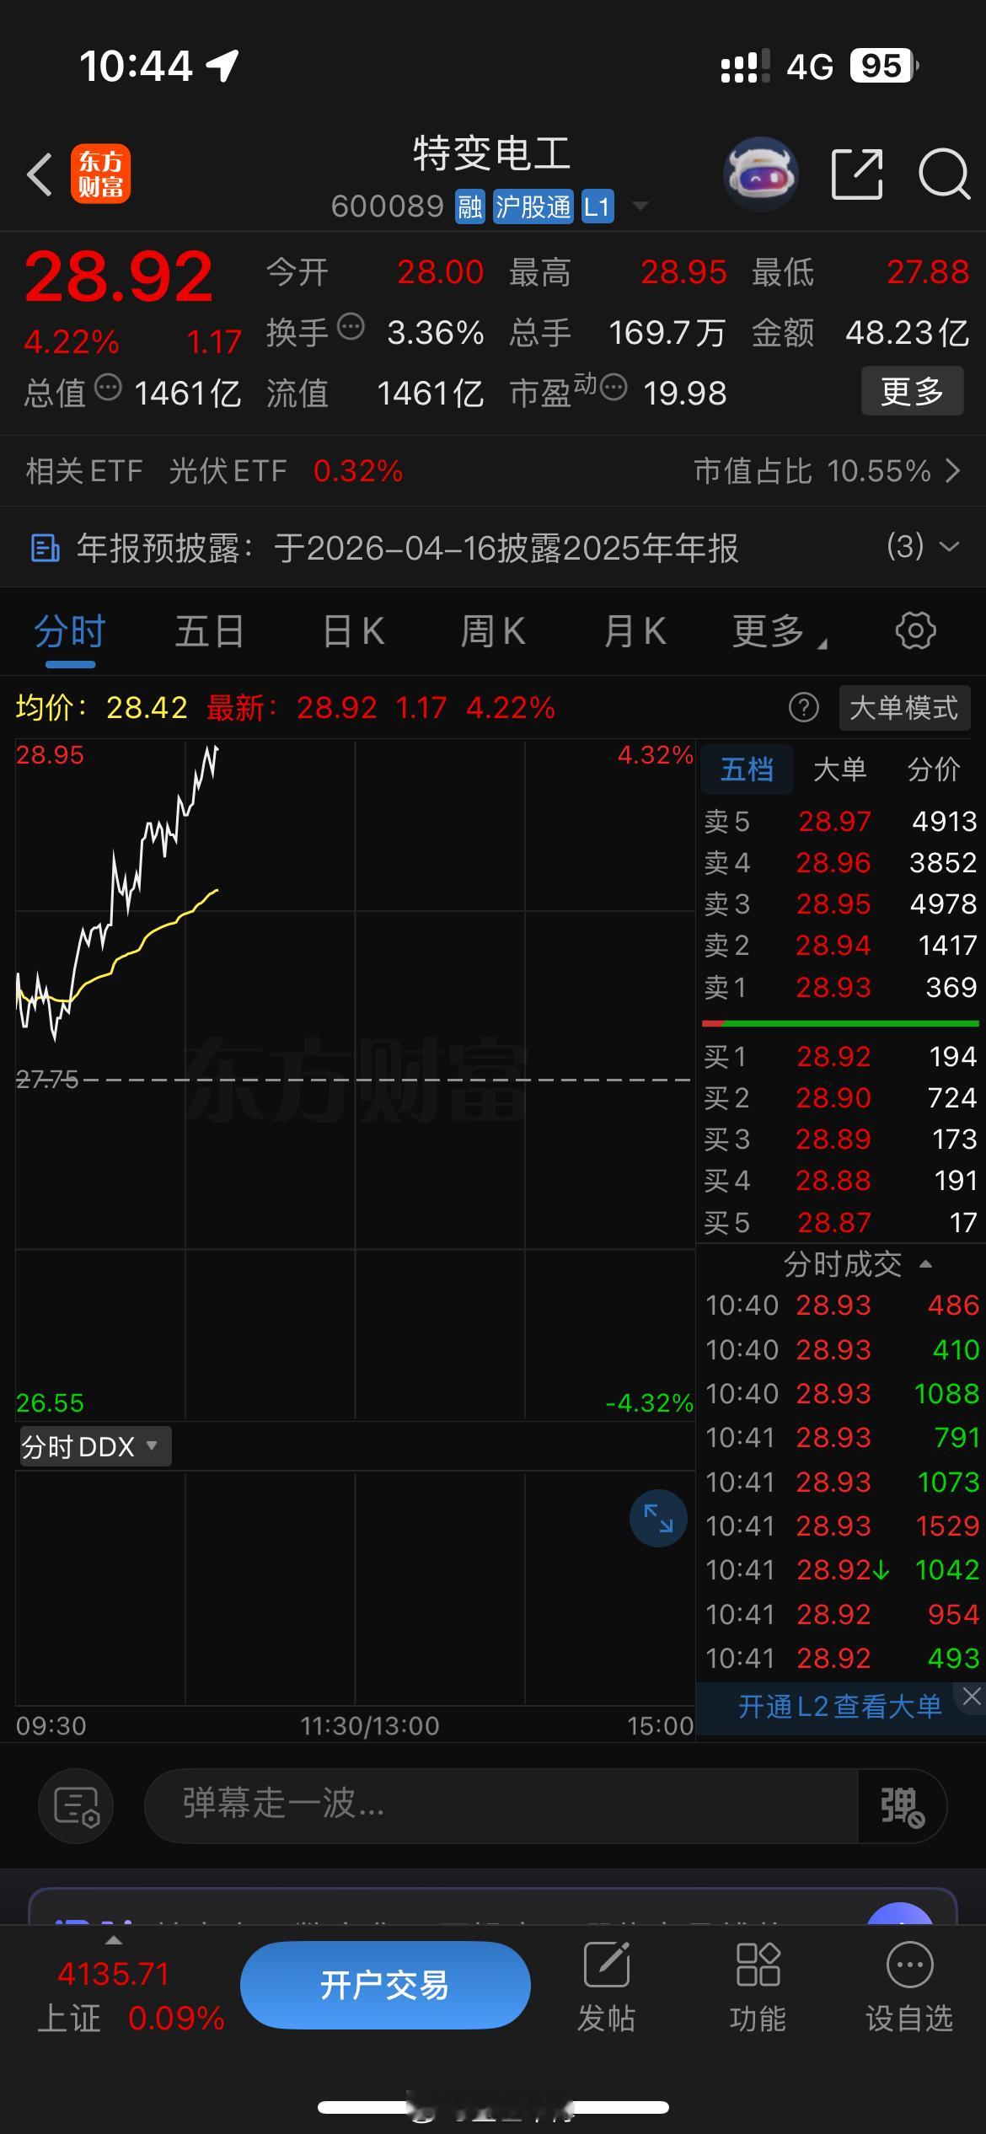Expand the announcements (3) chevron
The image size is (986, 2134).
point(950,547)
